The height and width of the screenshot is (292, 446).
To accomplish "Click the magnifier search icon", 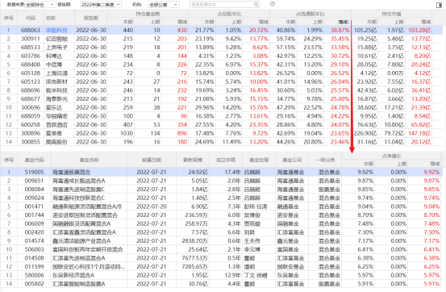I will (256, 5).
